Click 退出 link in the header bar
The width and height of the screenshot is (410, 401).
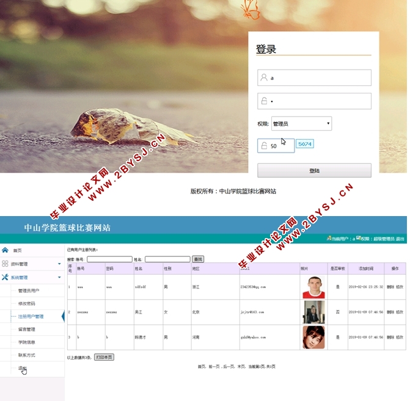[x=400, y=239]
